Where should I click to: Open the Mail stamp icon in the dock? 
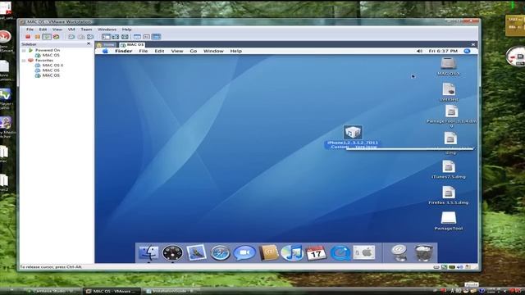point(197,253)
